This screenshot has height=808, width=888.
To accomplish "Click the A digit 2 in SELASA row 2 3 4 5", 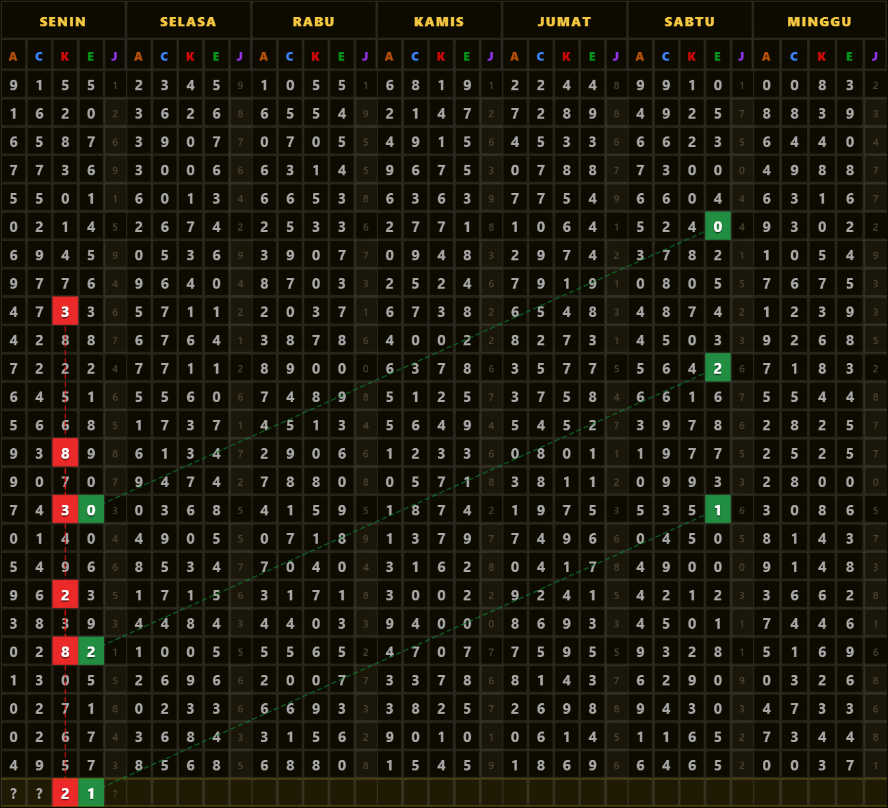I will tap(138, 85).
